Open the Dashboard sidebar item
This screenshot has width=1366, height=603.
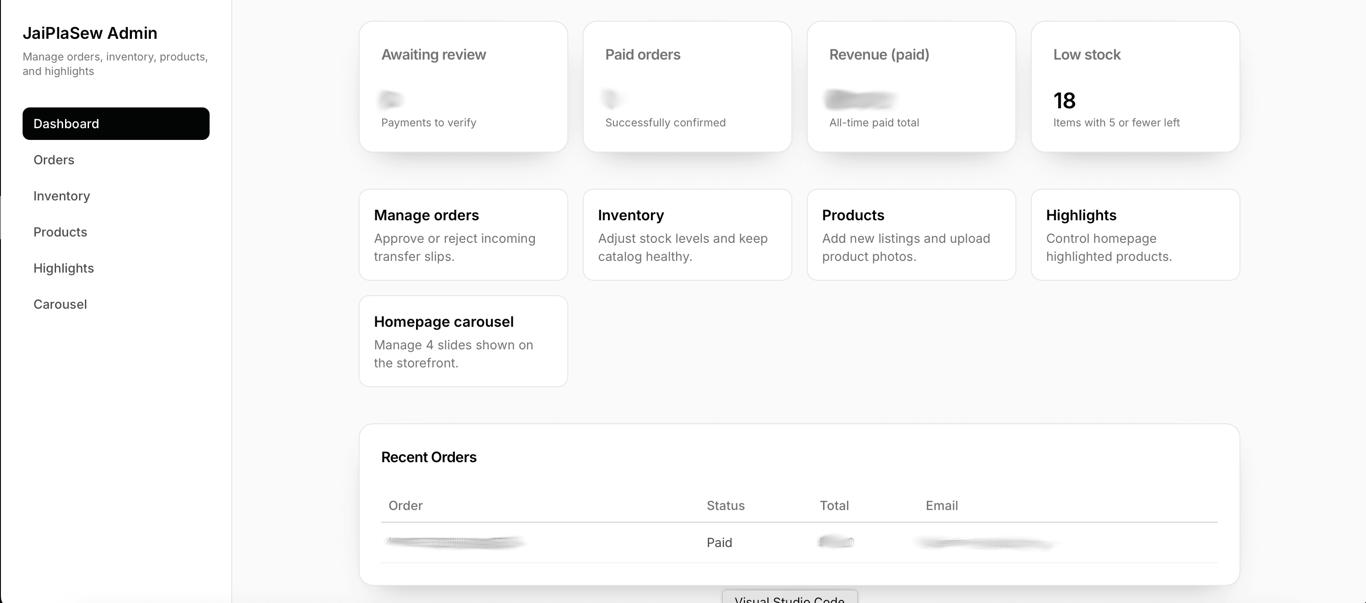pos(116,124)
